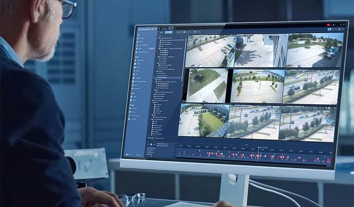Image resolution: width=354 pixels, height=207 pixels.
Task: Select camera tile showing person near building entrance
Action: 261,51
